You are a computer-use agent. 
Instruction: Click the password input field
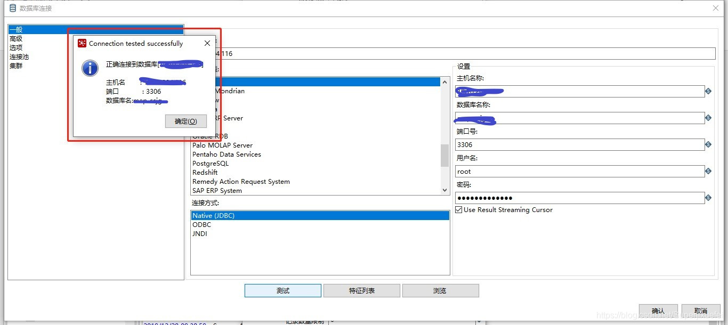(x=580, y=198)
